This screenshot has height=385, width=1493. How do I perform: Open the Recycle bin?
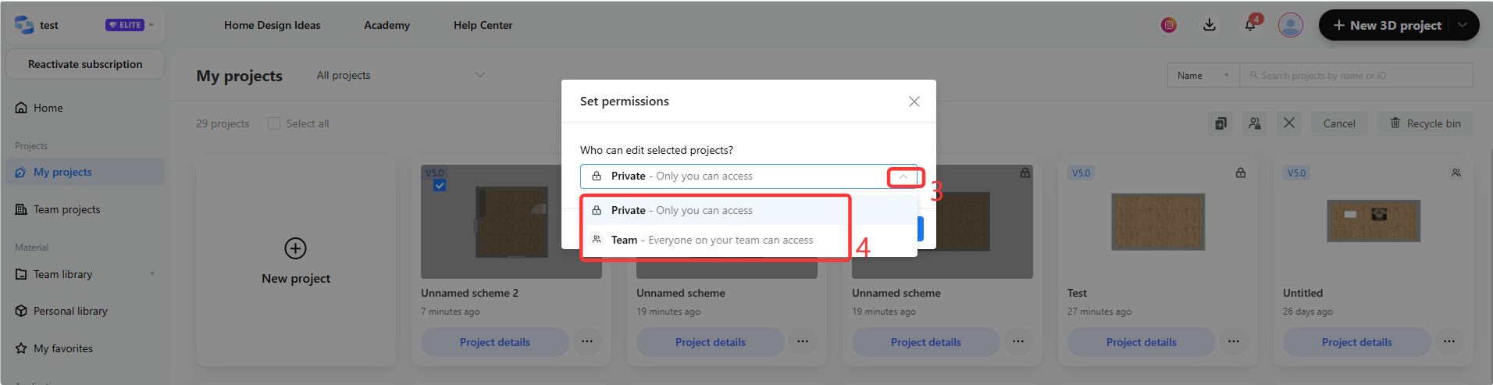point(1425,123)
